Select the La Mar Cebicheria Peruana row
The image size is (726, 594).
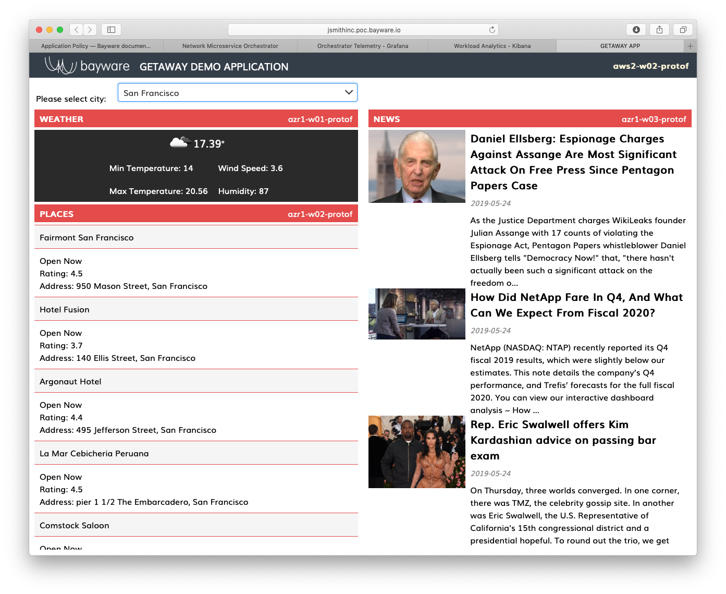click(x=196, y=453)
